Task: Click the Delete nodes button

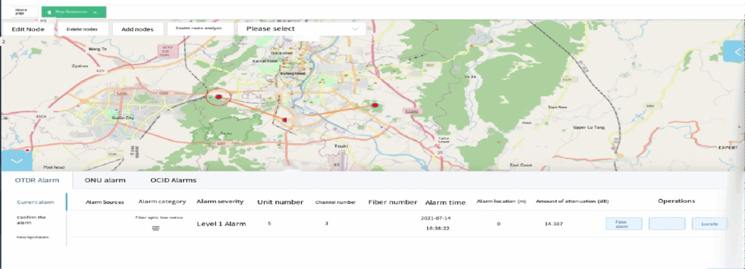Action: 82,29
